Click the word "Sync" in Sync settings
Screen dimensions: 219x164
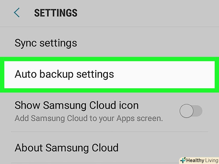coord(25,43)
